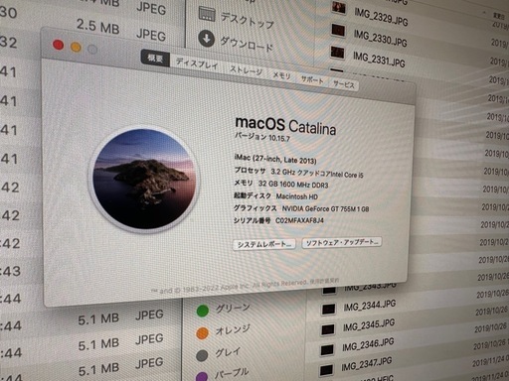
Task: Click the NVIDIA GeForce GT 755M graphics text
Action: pos(326,208)
